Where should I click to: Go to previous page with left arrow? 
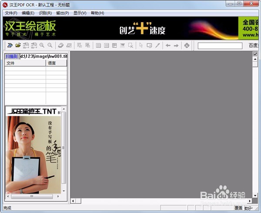[x=168, y=45]
